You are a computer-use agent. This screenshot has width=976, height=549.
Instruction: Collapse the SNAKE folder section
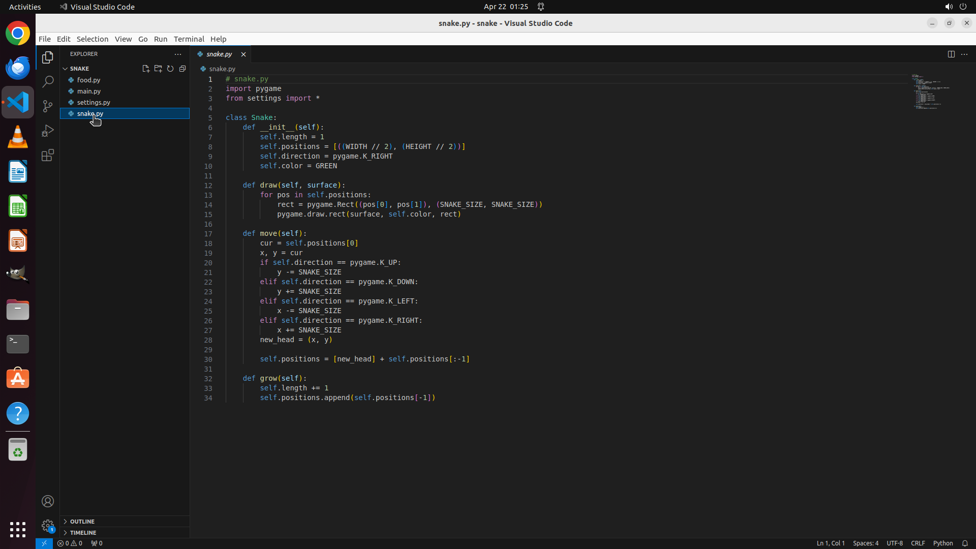click(79, 69)
